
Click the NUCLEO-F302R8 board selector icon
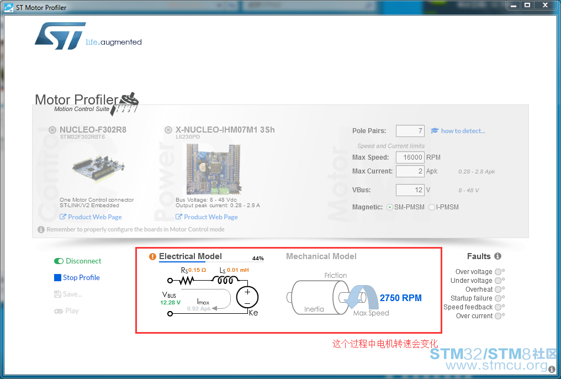[x=52, y=129]
